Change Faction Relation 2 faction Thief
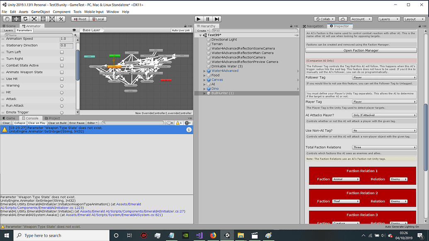This screenshot has width=429, height=241. coord(346,201)
